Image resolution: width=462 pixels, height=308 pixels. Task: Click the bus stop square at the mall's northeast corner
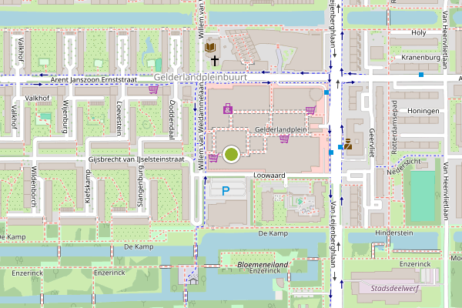(x=326, y=92)
